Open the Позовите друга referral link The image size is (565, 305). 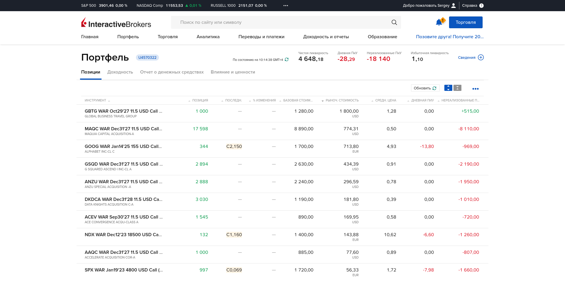pos(450,37)
